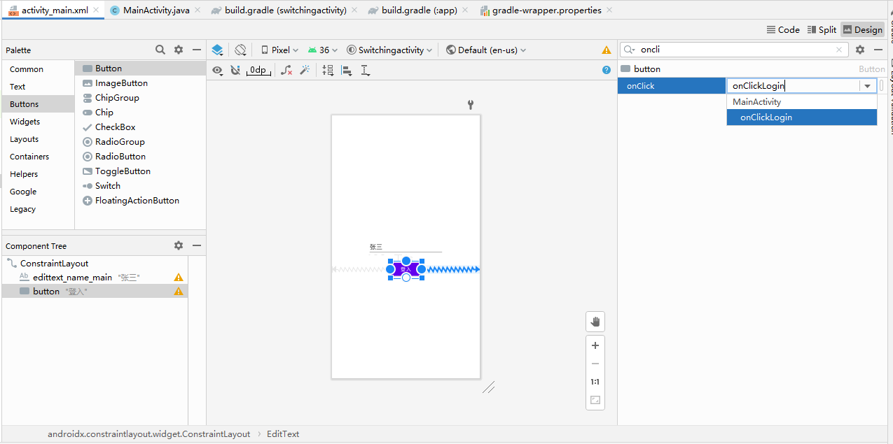893x444 pixels.
Task: Expand the onClick value dropdown arrow
Action: [868, 86]
